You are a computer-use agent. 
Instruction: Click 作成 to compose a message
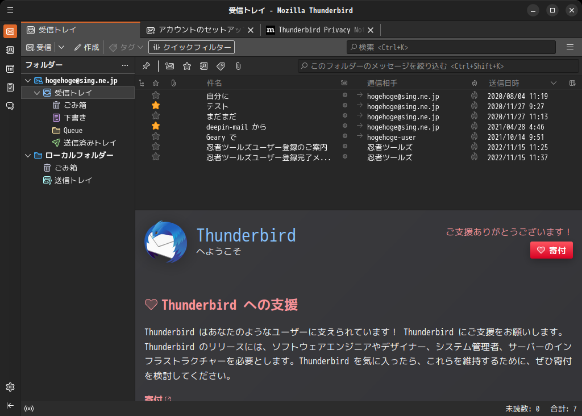tap(87, 47)
